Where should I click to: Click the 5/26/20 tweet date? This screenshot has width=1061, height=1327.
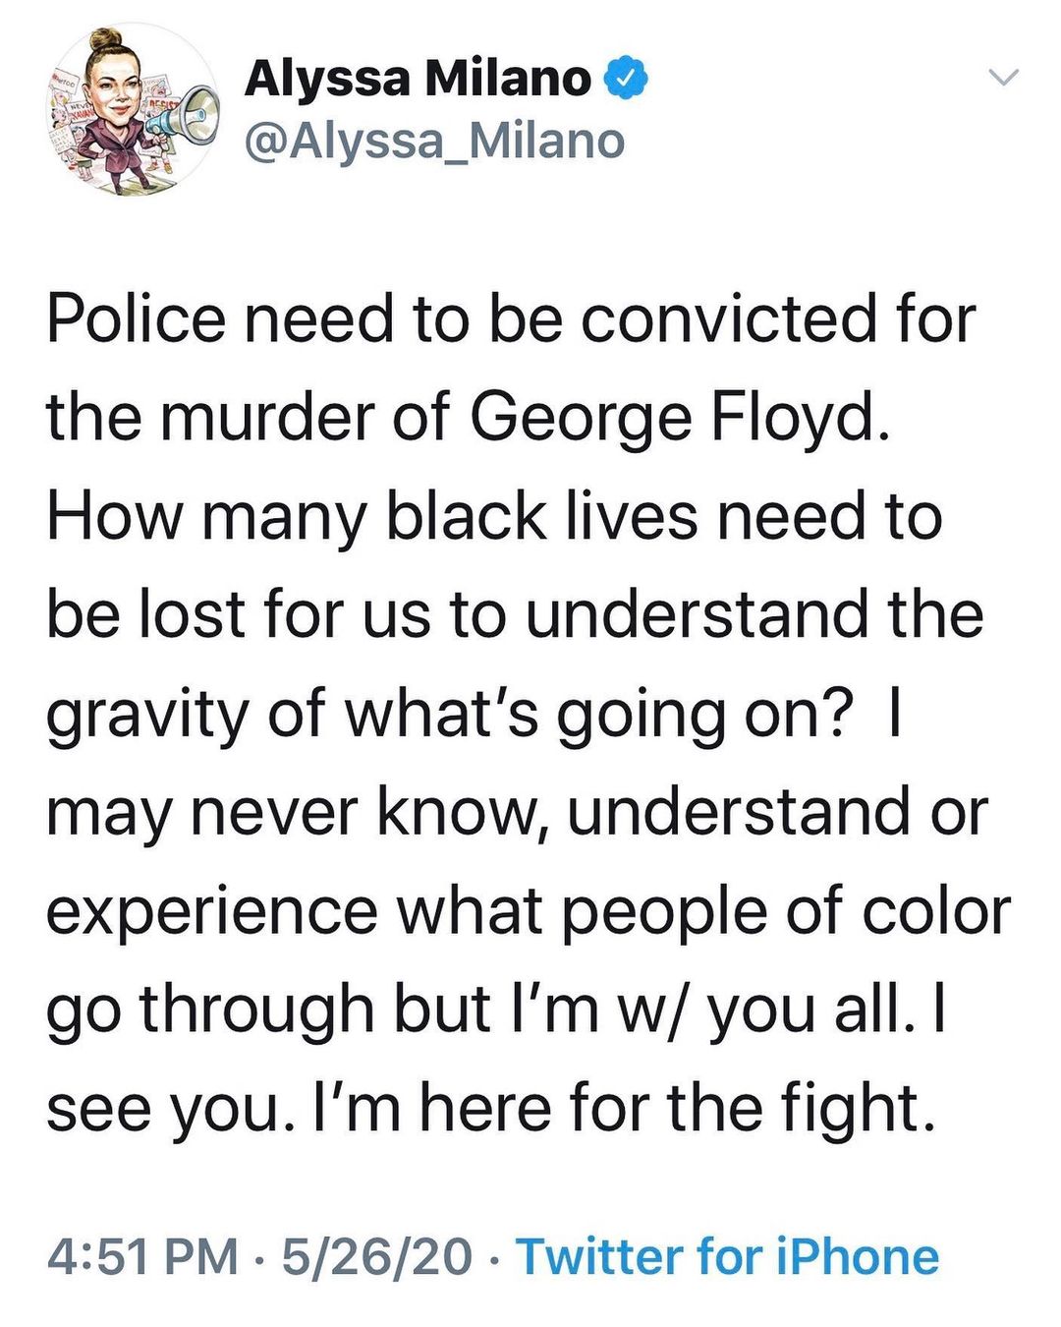click(x=377, y=1256)
